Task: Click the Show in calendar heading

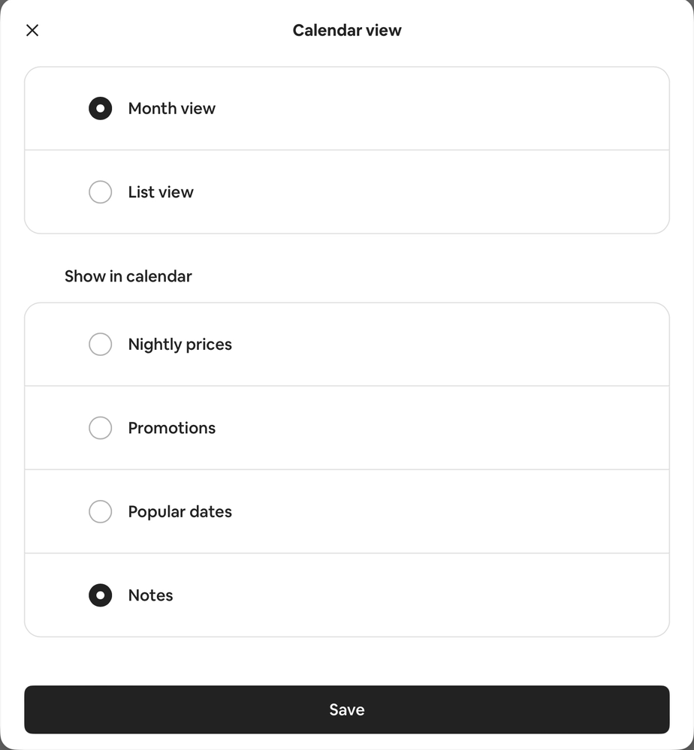Action: click(x=128, y=276)
